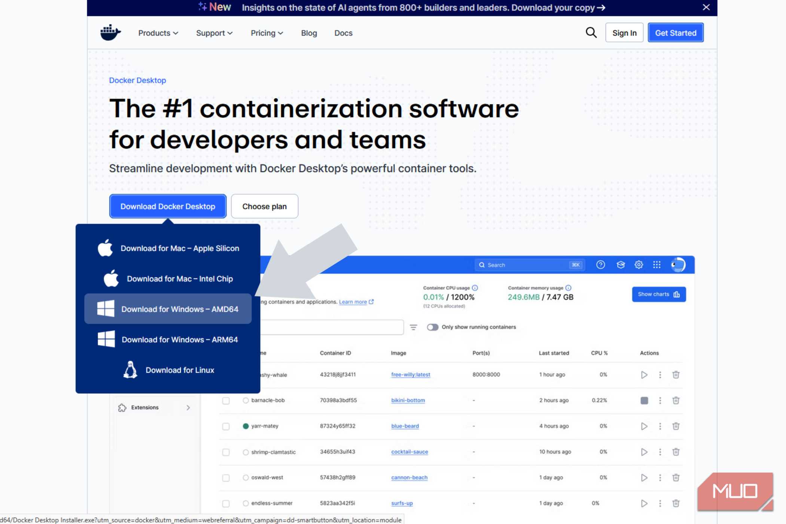Start the shrimp-clamtastic container
786x524 pixels.
tap(644, 452)
